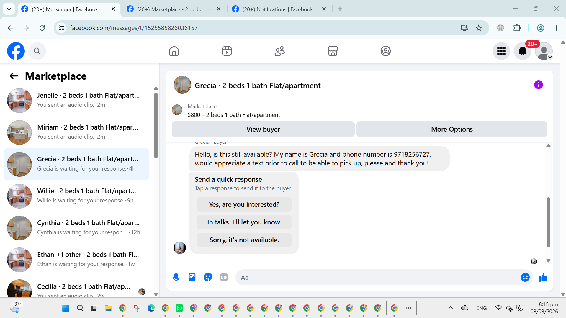The height and width of the screenshot is (318, 566).
Task: Open the Reels video icon
Action: [x=227, y=51]
